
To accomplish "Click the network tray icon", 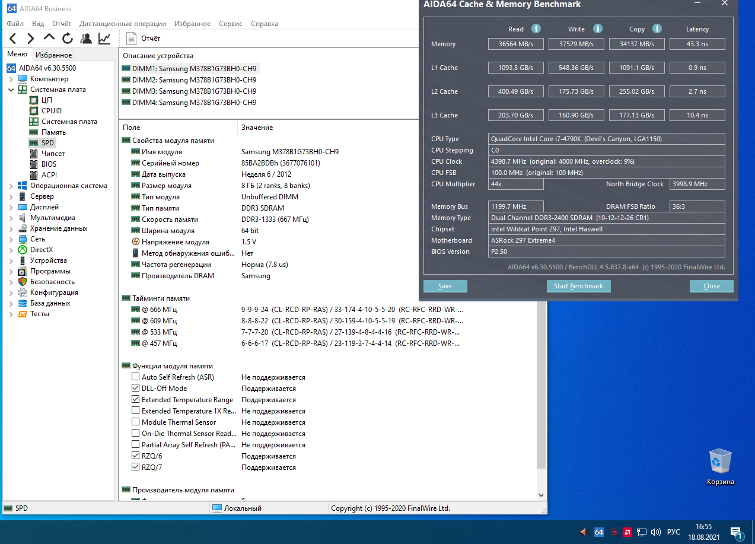I will pos(642,532).
